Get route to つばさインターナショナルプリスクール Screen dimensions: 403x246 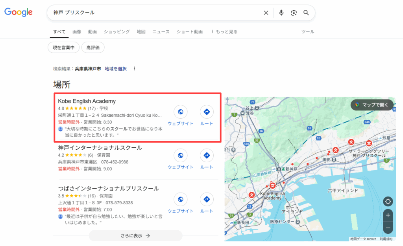click(x=207, y=199)
